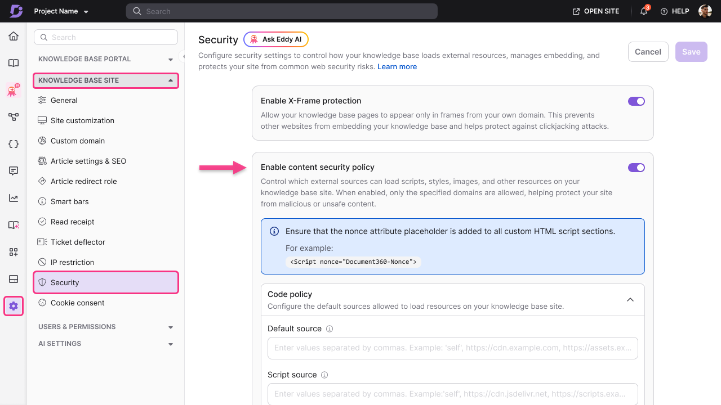Open the Settings gear in left rail

click(x=14, y=306)
